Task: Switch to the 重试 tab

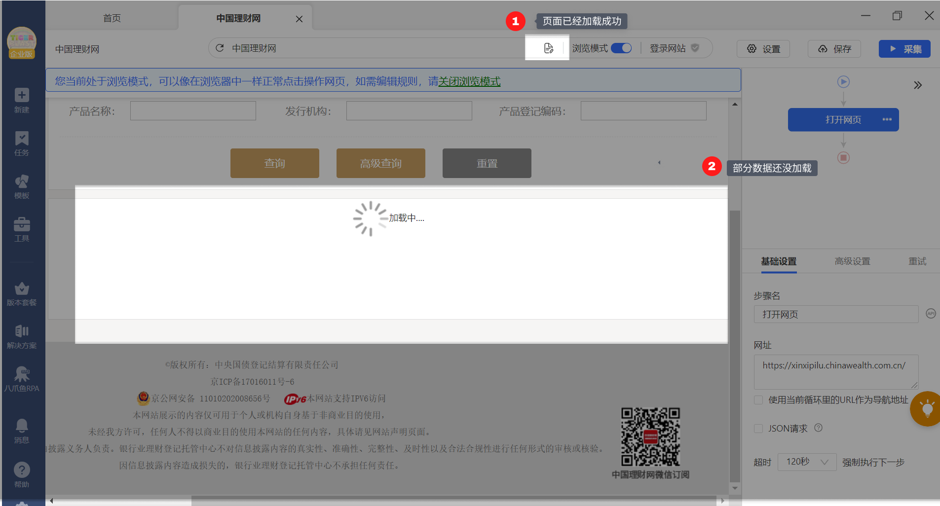Action: (x=917, y=261)
